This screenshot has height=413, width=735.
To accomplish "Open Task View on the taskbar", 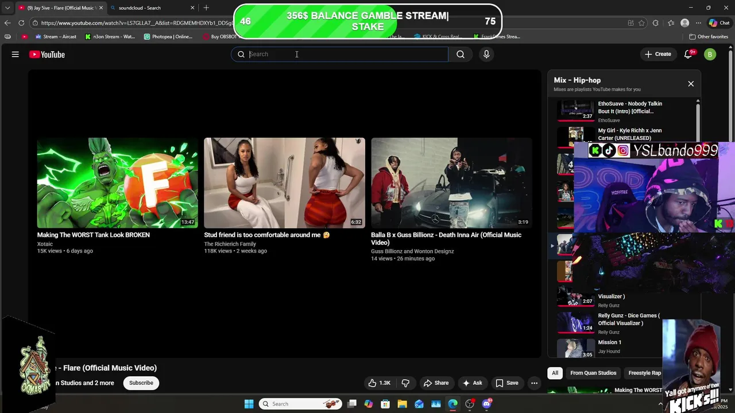I will (x=352, y=404).
